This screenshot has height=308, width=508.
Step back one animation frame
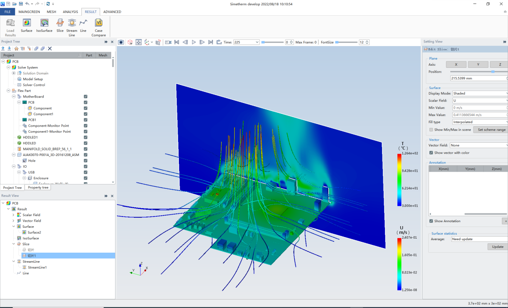pyautogui.click(x=185, y=42)
